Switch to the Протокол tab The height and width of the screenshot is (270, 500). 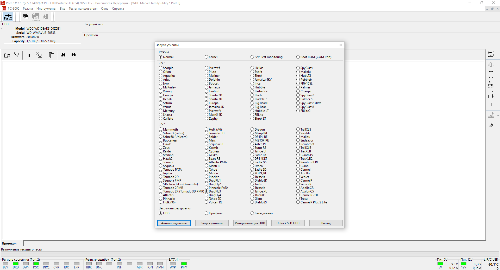click(12, 243)
